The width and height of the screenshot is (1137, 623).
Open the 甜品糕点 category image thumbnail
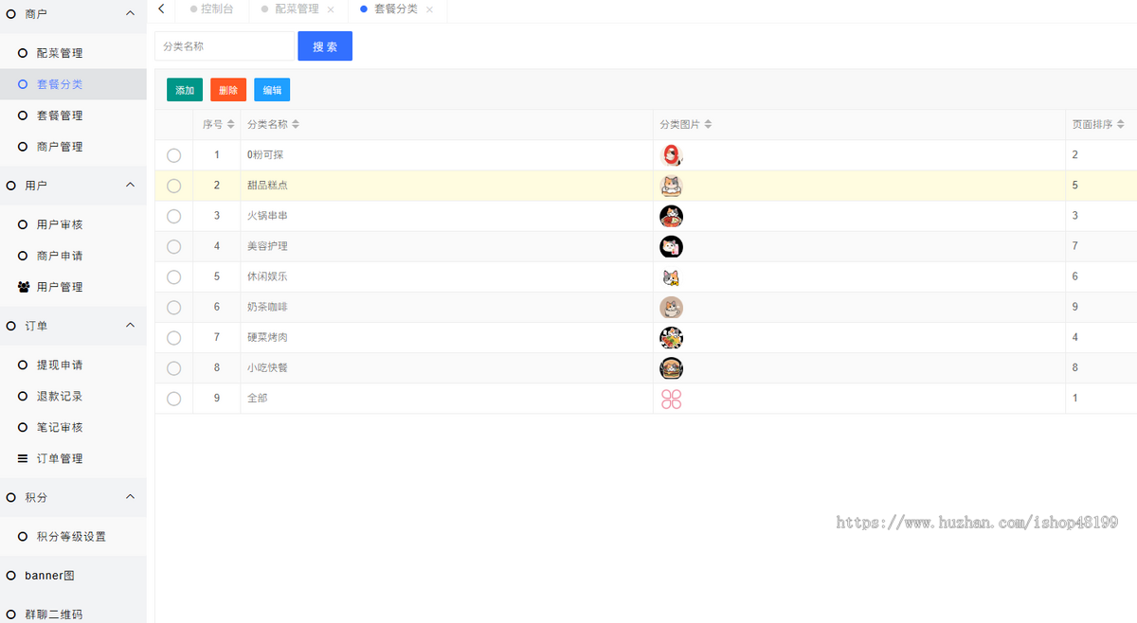(x=672, y=186)
